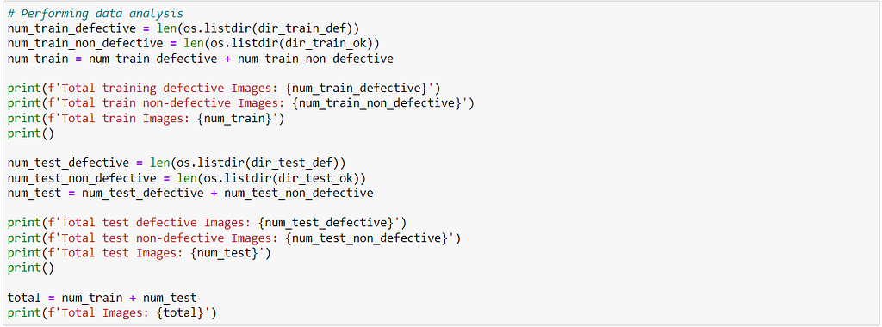
Task: Place cursor in num_train_defective assignment line
Action: pyautogui.click(x=183, y=28)
